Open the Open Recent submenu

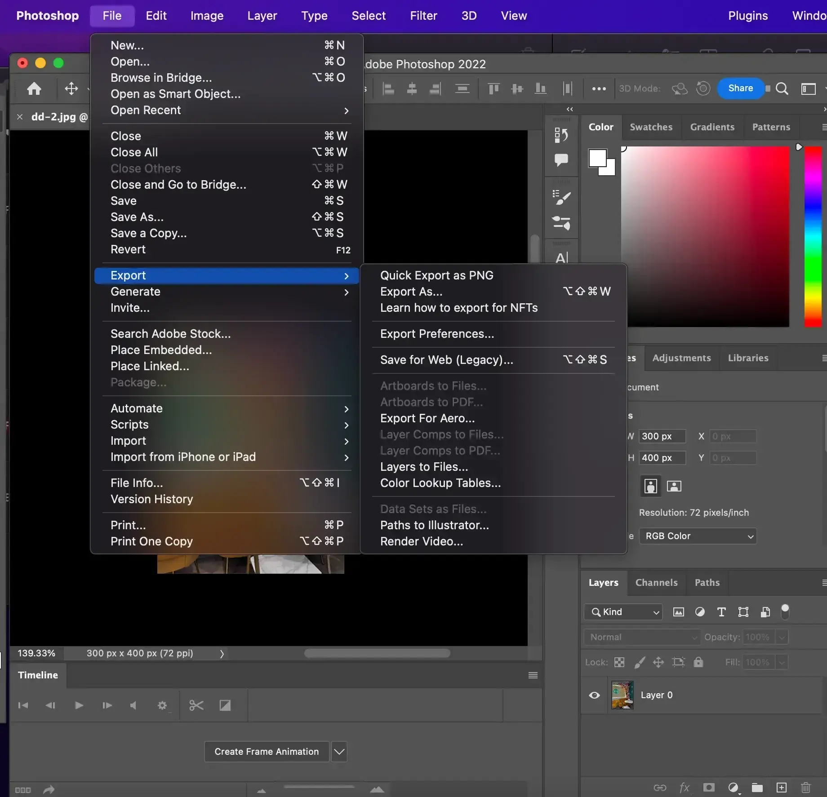tap(146, 110)
